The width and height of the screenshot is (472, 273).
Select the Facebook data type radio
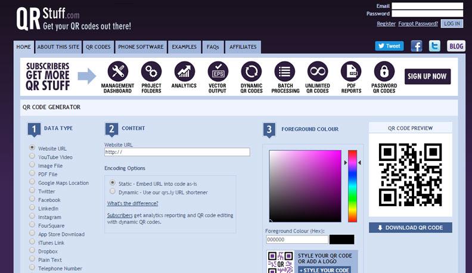click(32, 199)
